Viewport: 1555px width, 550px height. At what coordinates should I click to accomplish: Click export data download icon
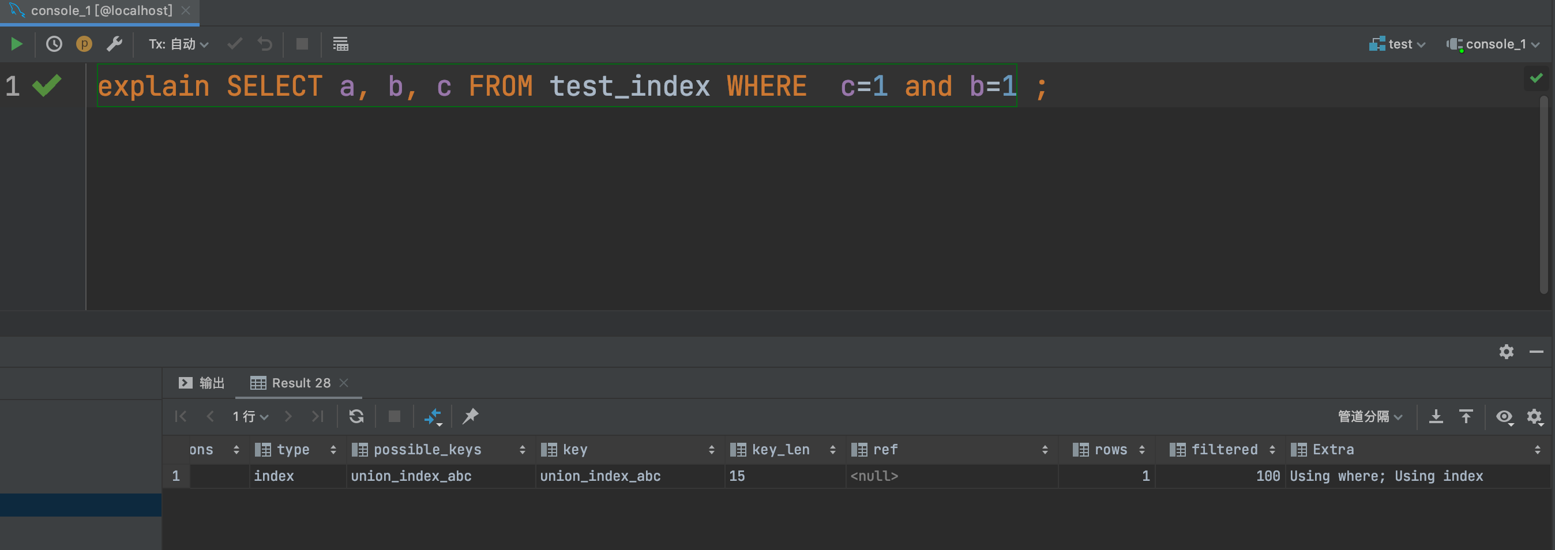point(1436,416)
